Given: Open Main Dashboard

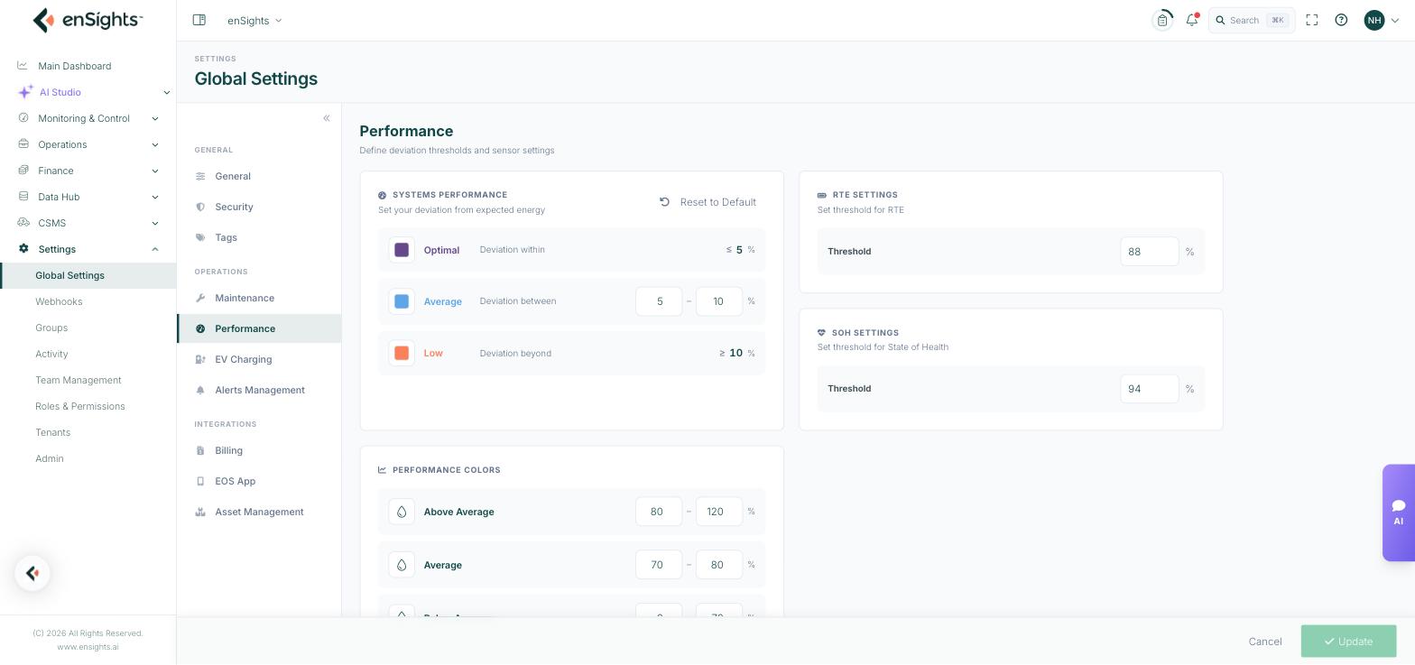Looking at the screenshot, I should click(75, 66).
